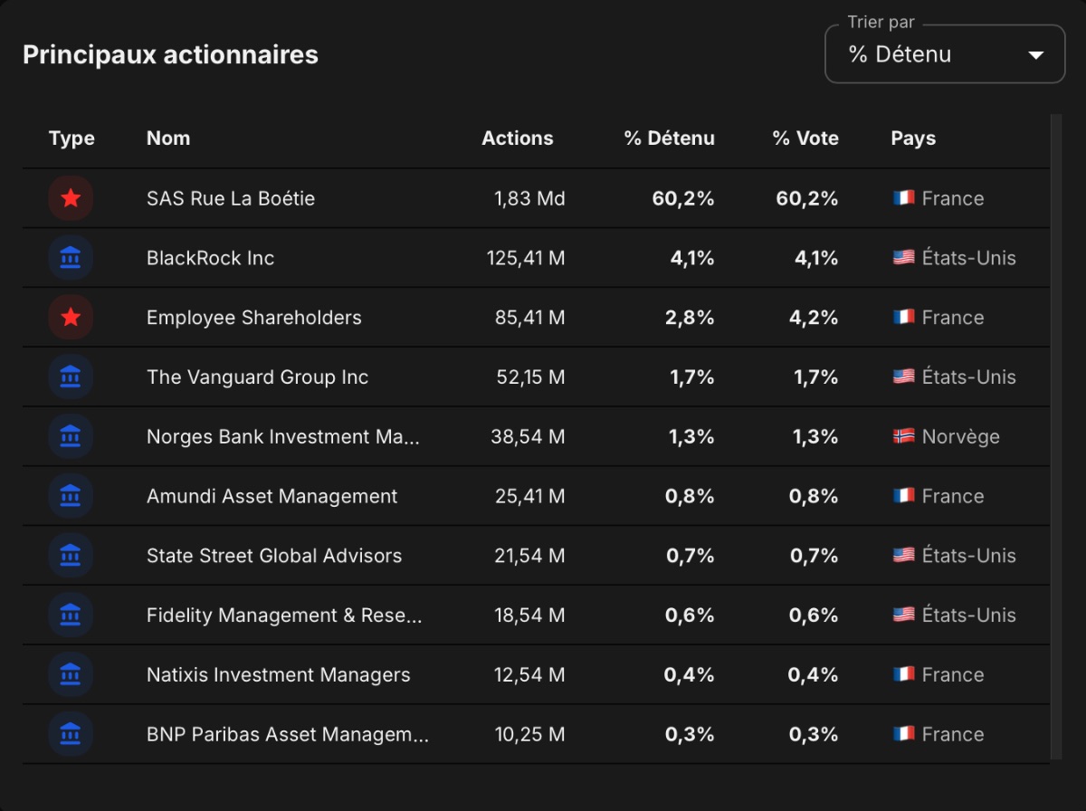The height and width of the screenshot is (811, 1086).
Task: Click the institution icon for Fidelity Management row
Action: tap(71, 615)
